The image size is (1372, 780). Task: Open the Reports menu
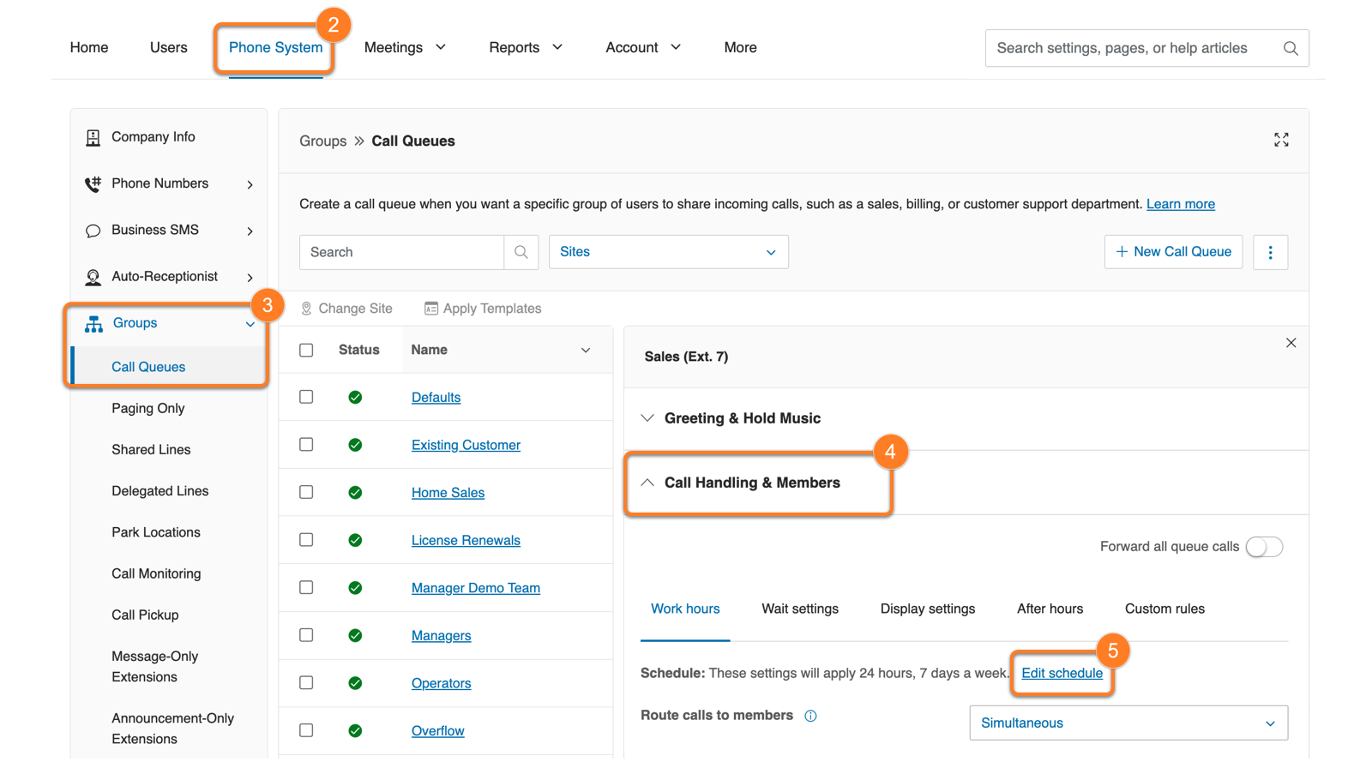525,47
